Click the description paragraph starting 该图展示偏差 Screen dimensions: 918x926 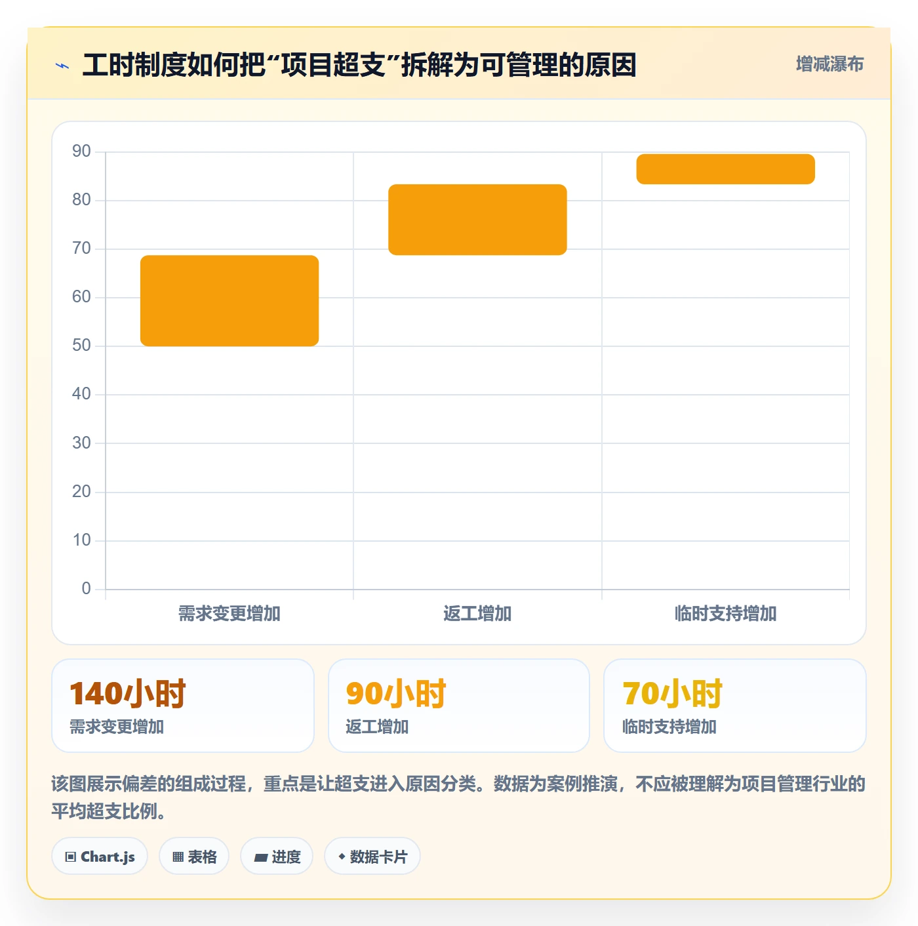click(459, 797)
